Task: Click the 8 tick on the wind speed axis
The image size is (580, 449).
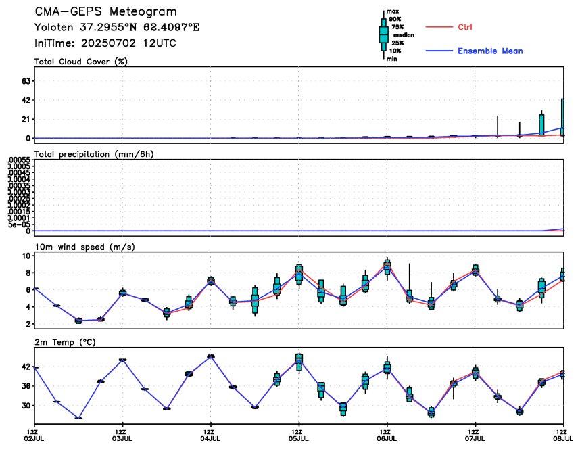Action: (28, 273)
